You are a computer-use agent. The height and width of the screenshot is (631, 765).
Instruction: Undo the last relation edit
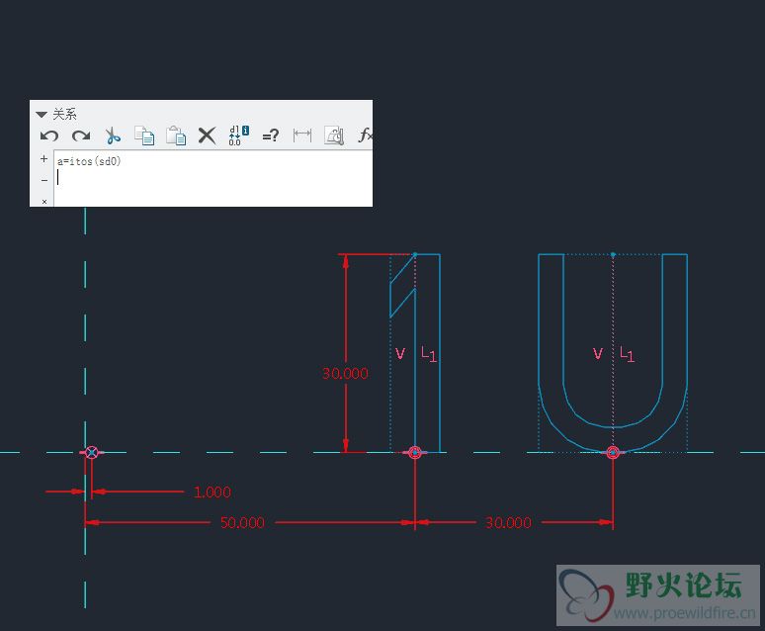(49, 135)
